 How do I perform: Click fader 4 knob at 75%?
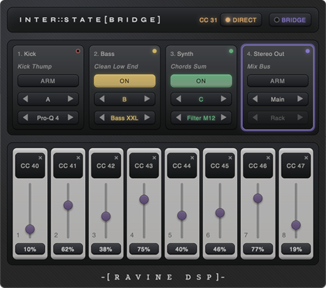(144, 199)
